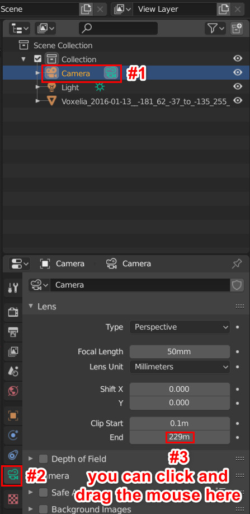Screen dimensions: 250x514
Task: Hide the Light object with eye icon
Action: 238,86
